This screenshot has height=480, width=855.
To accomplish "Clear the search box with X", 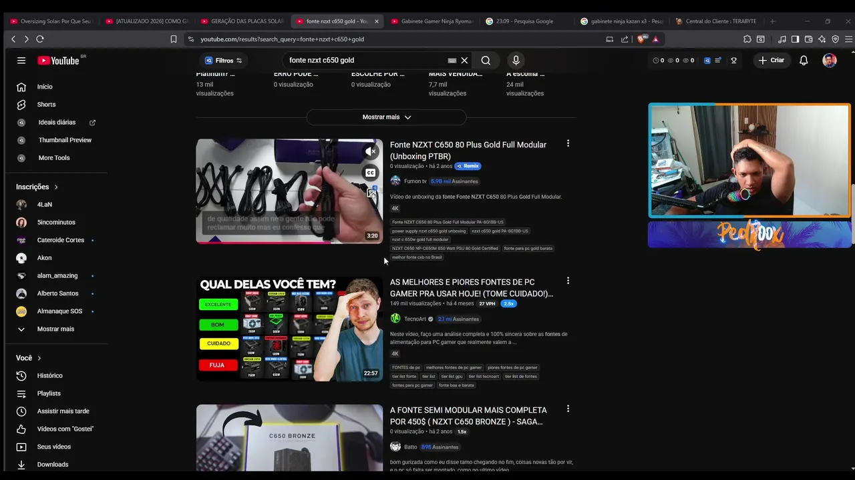I will 464,60.
